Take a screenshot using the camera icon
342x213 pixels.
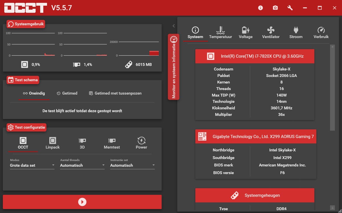coord(275,8)
